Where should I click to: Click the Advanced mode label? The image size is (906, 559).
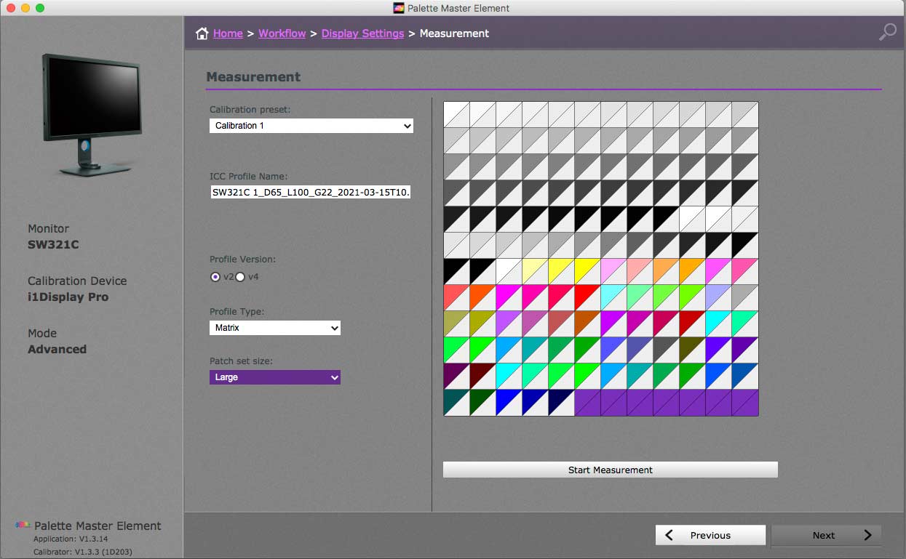point(57,350)
